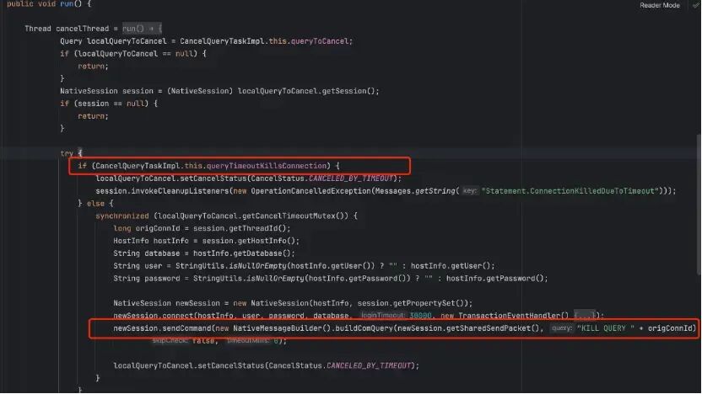The width and height of the screenshot is (702, 394).
Task: Click 'session.getThreadId()' call
Action: coord(240,228)
